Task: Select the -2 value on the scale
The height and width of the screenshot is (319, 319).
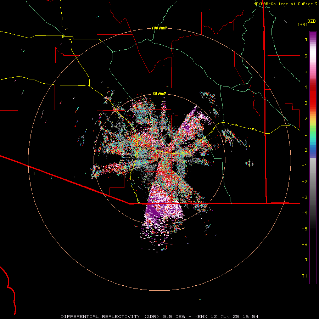Action: click(x=304, y=181)
